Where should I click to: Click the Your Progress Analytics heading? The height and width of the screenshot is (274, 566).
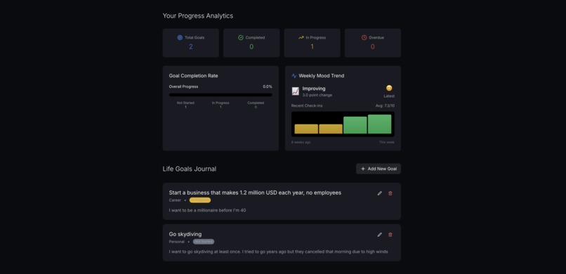(198, 16)
